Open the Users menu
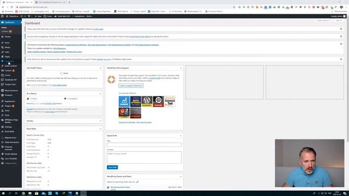 tap(7, 111)
